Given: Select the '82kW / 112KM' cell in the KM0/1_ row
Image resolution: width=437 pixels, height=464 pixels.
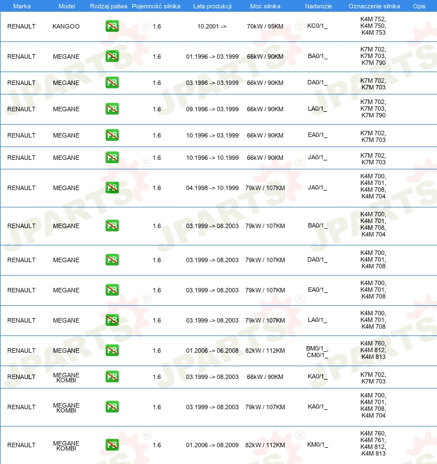Looking at the screenshot, I should tap(265, 445).
